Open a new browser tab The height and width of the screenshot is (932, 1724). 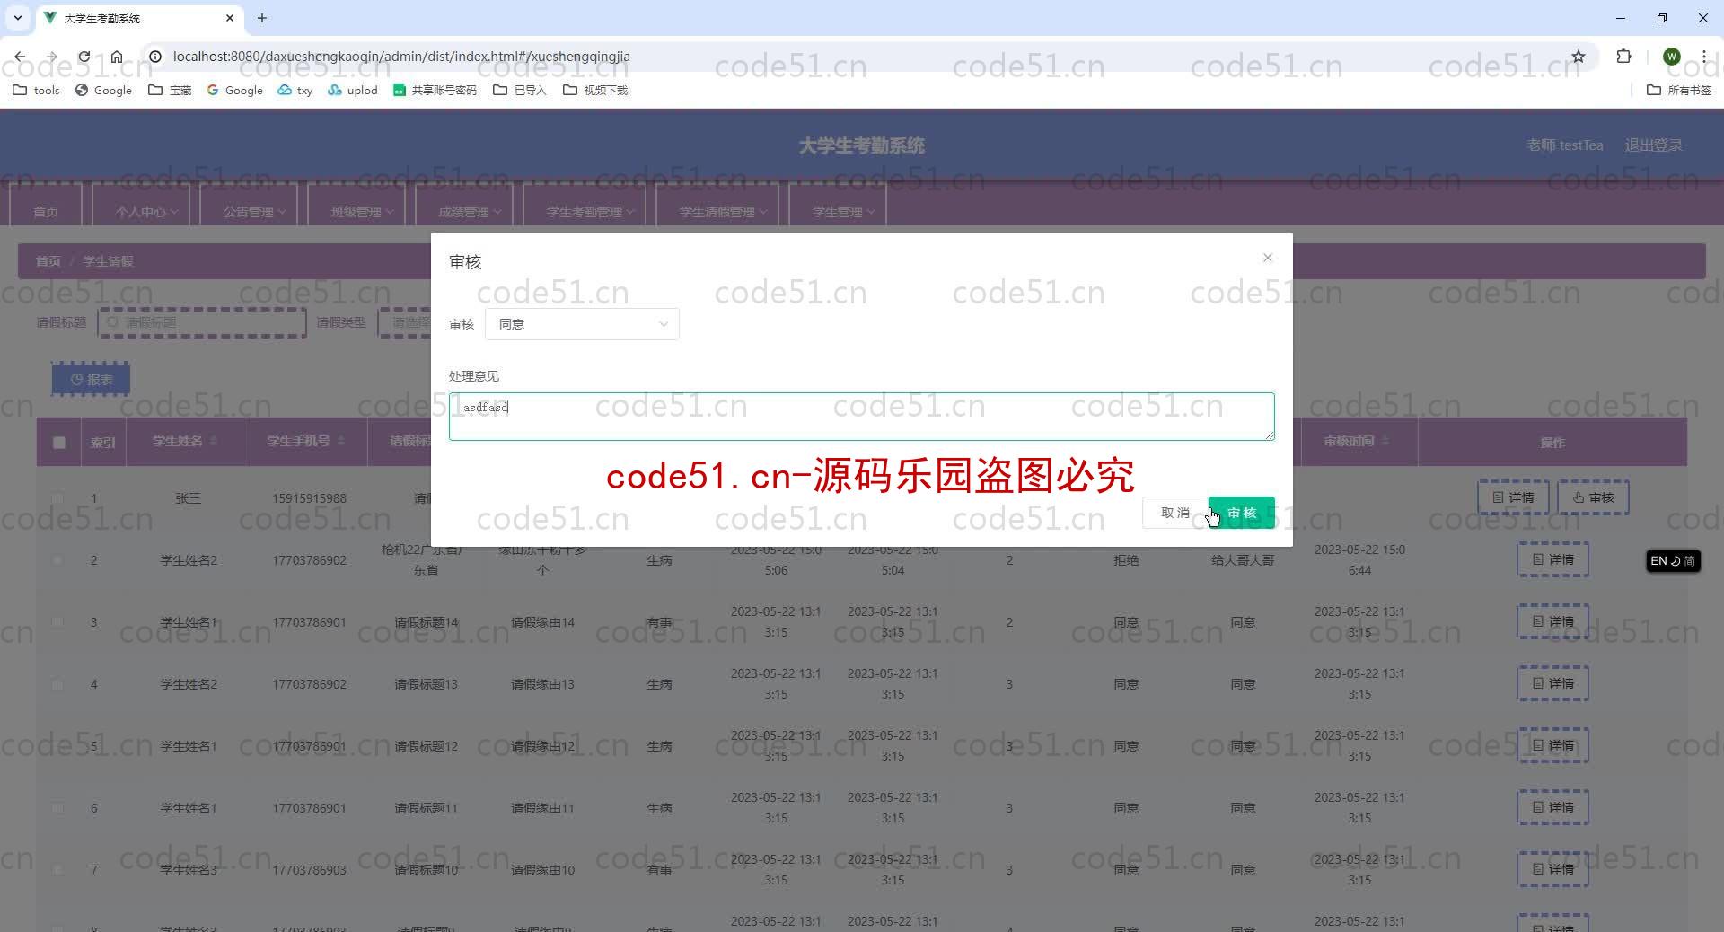point(262,18)
